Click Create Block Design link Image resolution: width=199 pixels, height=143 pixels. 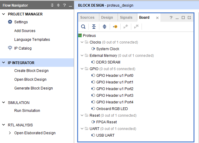coord(31,71)
